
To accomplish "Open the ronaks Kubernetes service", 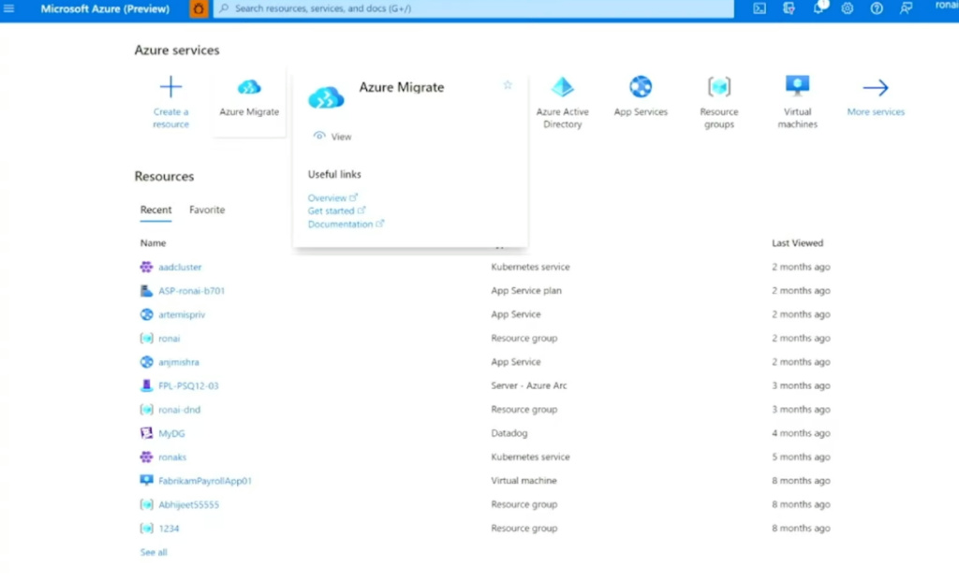I will coord(172,457).
